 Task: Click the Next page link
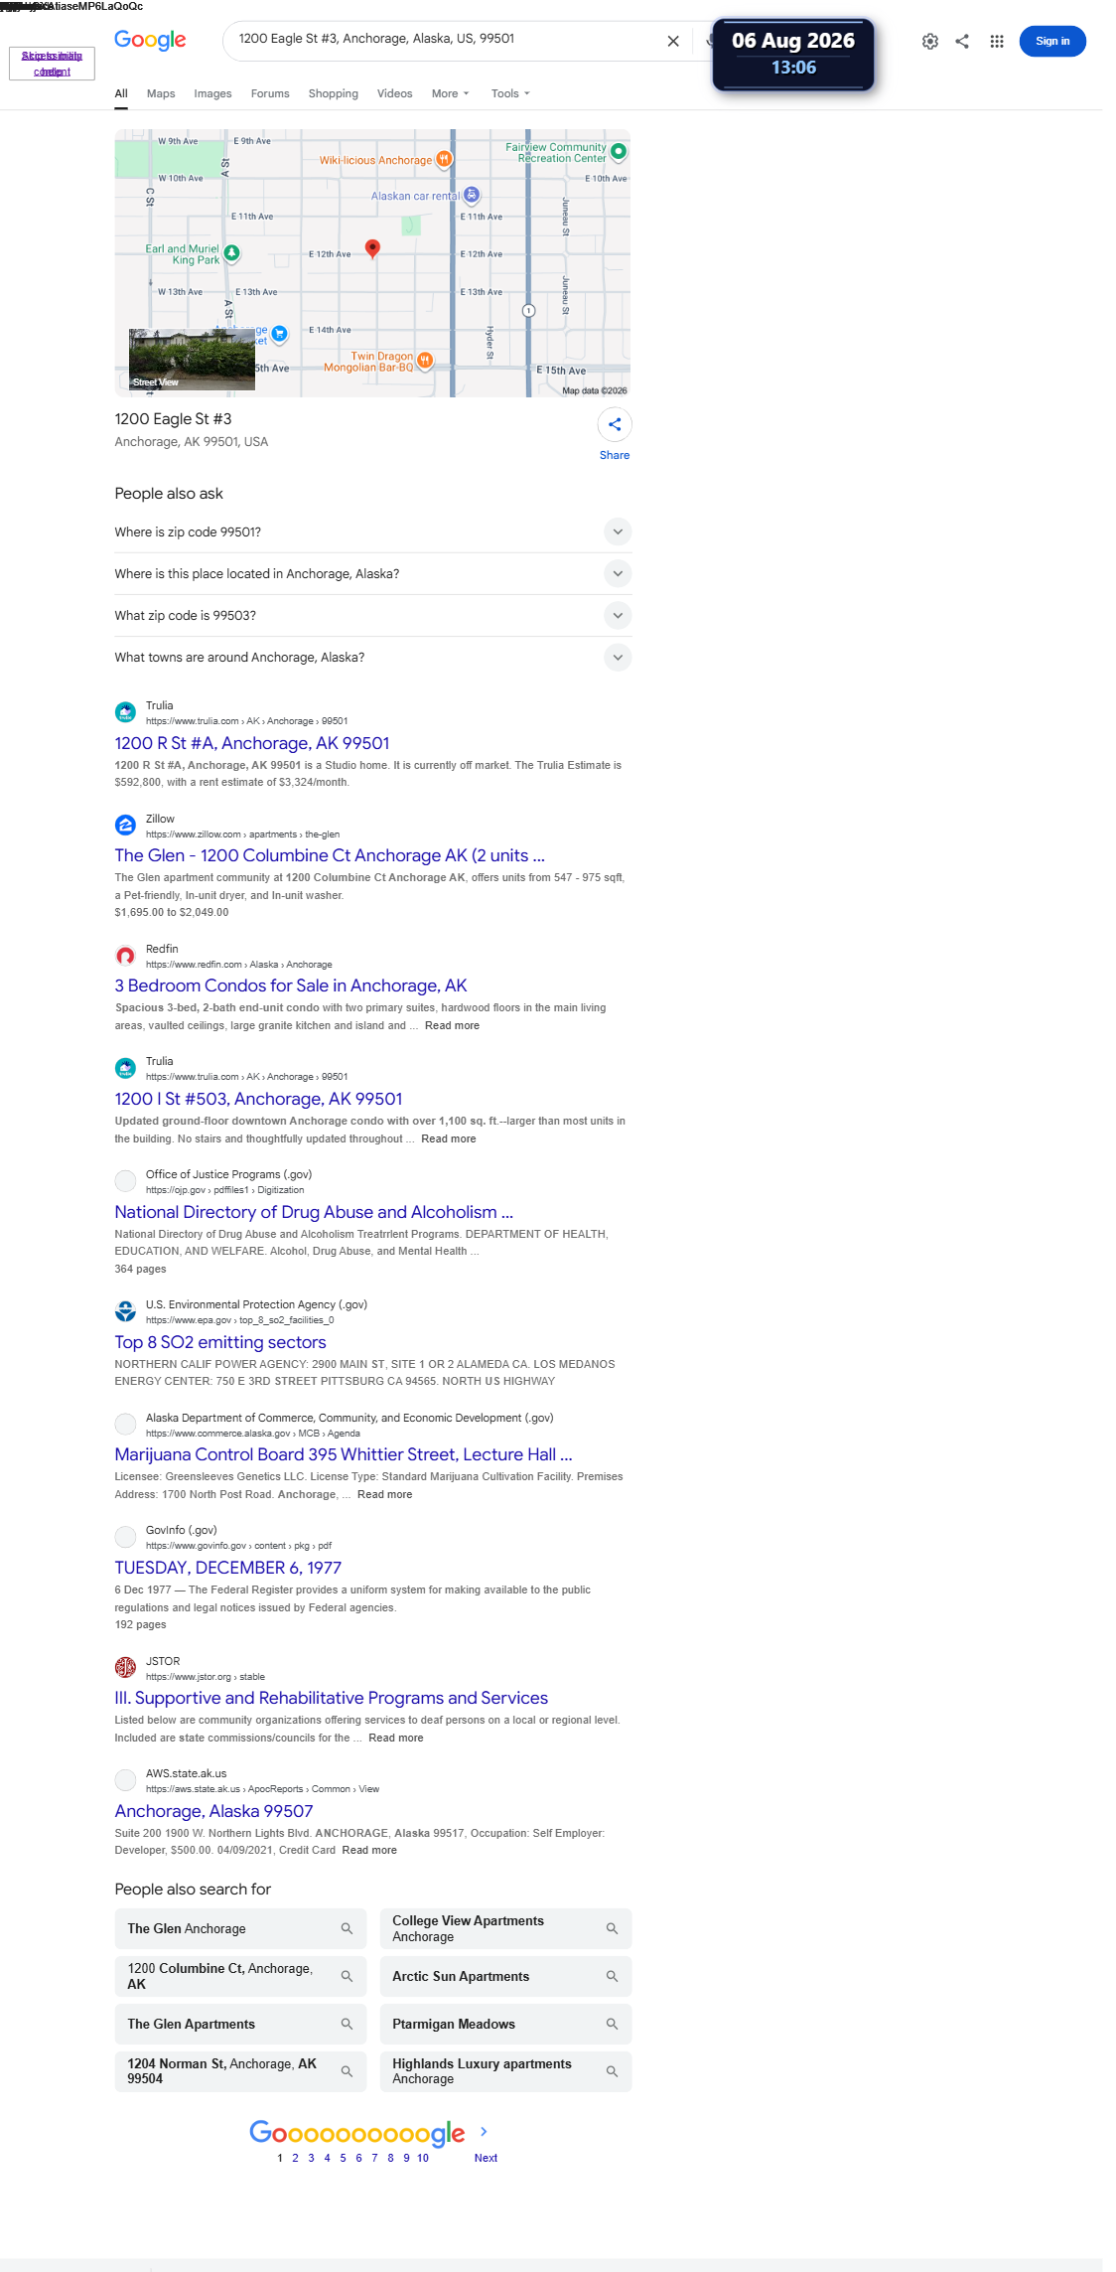(x=486, y=2158)
